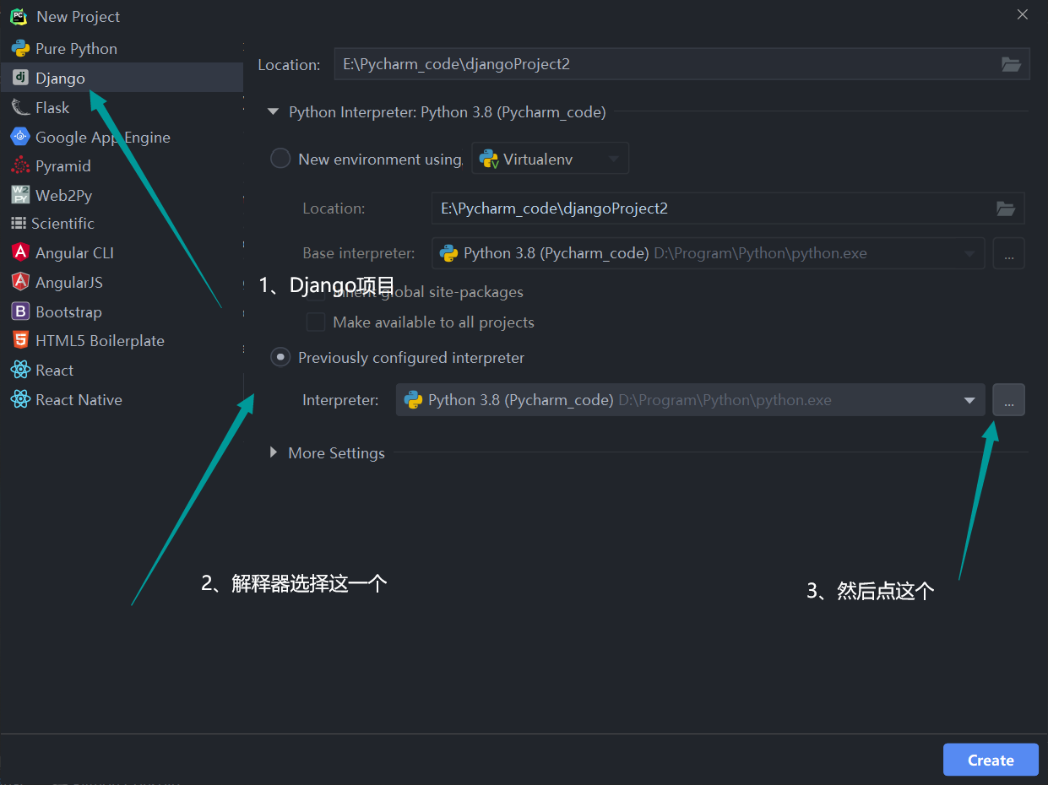This screenshot has width=1048, height=785.
Task: Browse folder icon in top Location field
Action: point(1011,64)
